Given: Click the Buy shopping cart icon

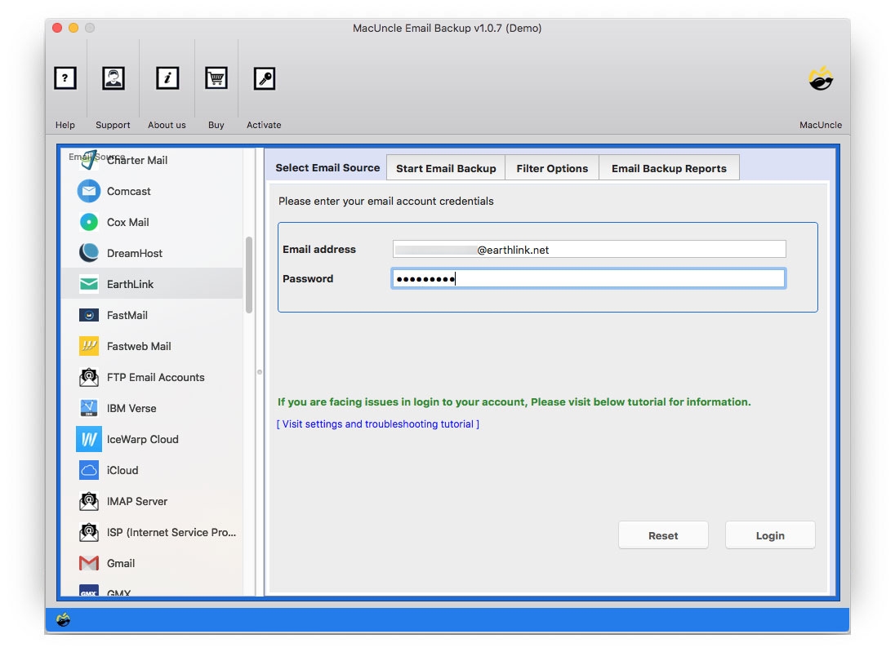Looking at the screenshot, I should tap(216, 78).
